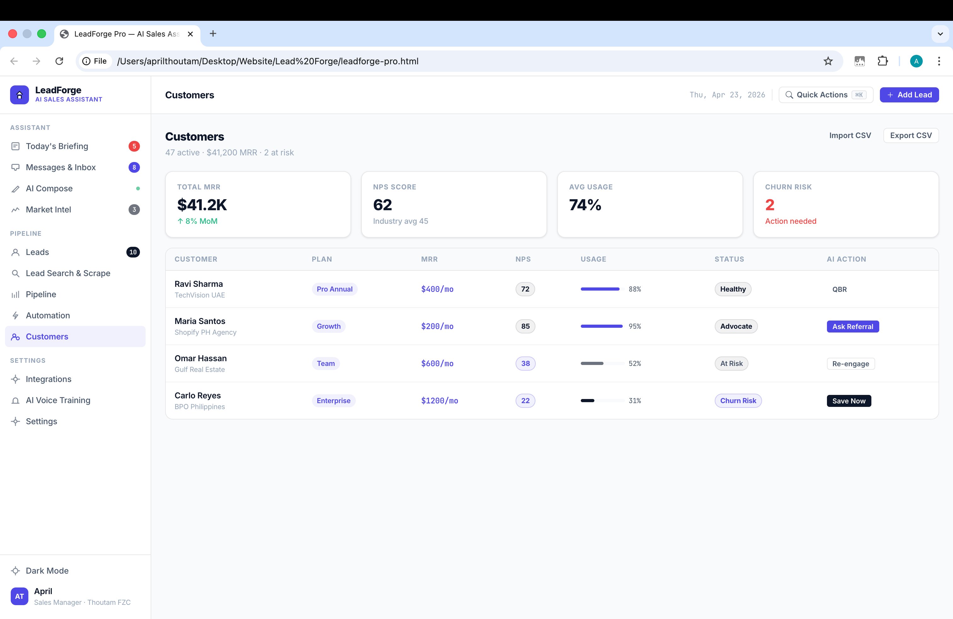Image resolution: width=953 pixels, height=619 pixels.
Task: Toggle Dark Mode in the sidebar
Action: point(47,570)
